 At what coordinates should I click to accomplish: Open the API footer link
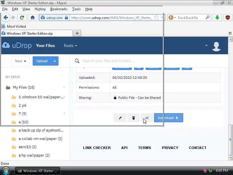click(x=124, y=148)
